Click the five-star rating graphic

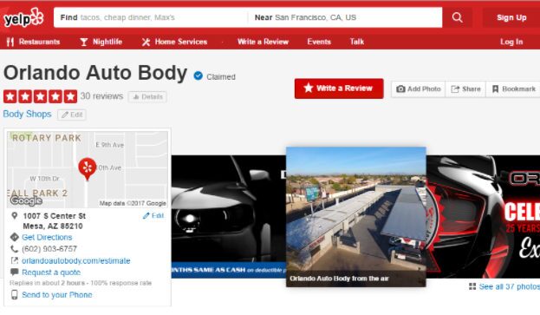point(40,96)
